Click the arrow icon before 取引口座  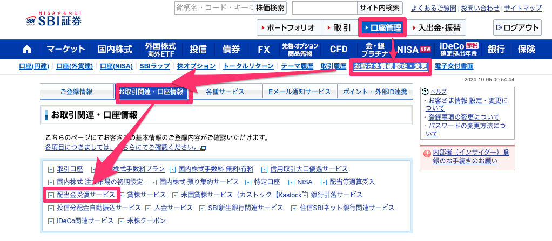coord(51,169)
